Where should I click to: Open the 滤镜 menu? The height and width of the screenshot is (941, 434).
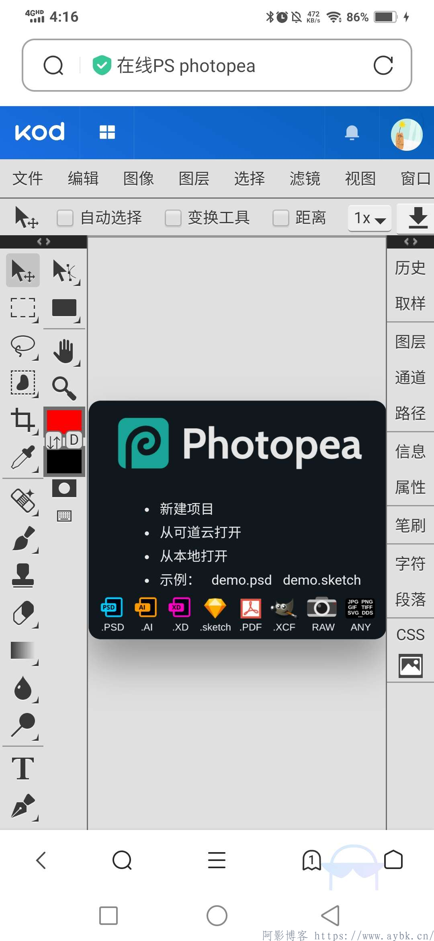[305, 179]
